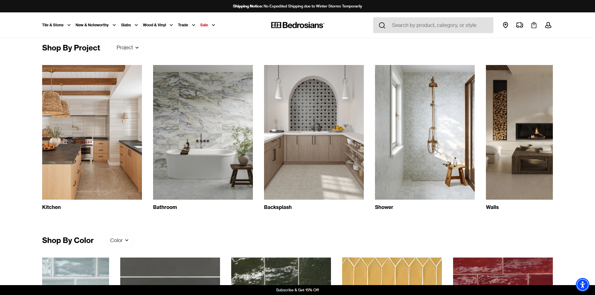
Task: Click the Walls project link
Action: (x=492, y=207)
